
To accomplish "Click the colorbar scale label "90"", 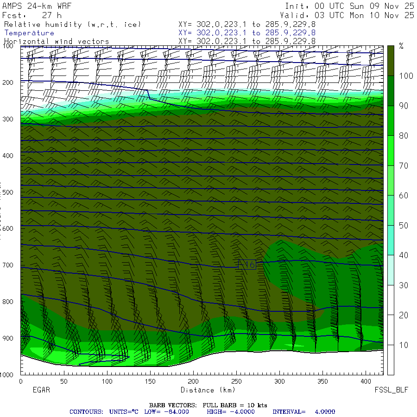I will click(x=404, y=106).
